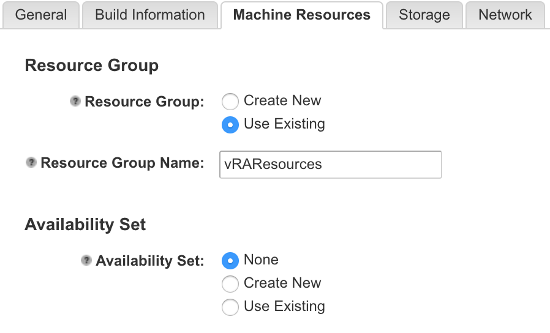Viewport: 550px width, 333px height.
Task: Open the General tab
Action: click(41, 15)
